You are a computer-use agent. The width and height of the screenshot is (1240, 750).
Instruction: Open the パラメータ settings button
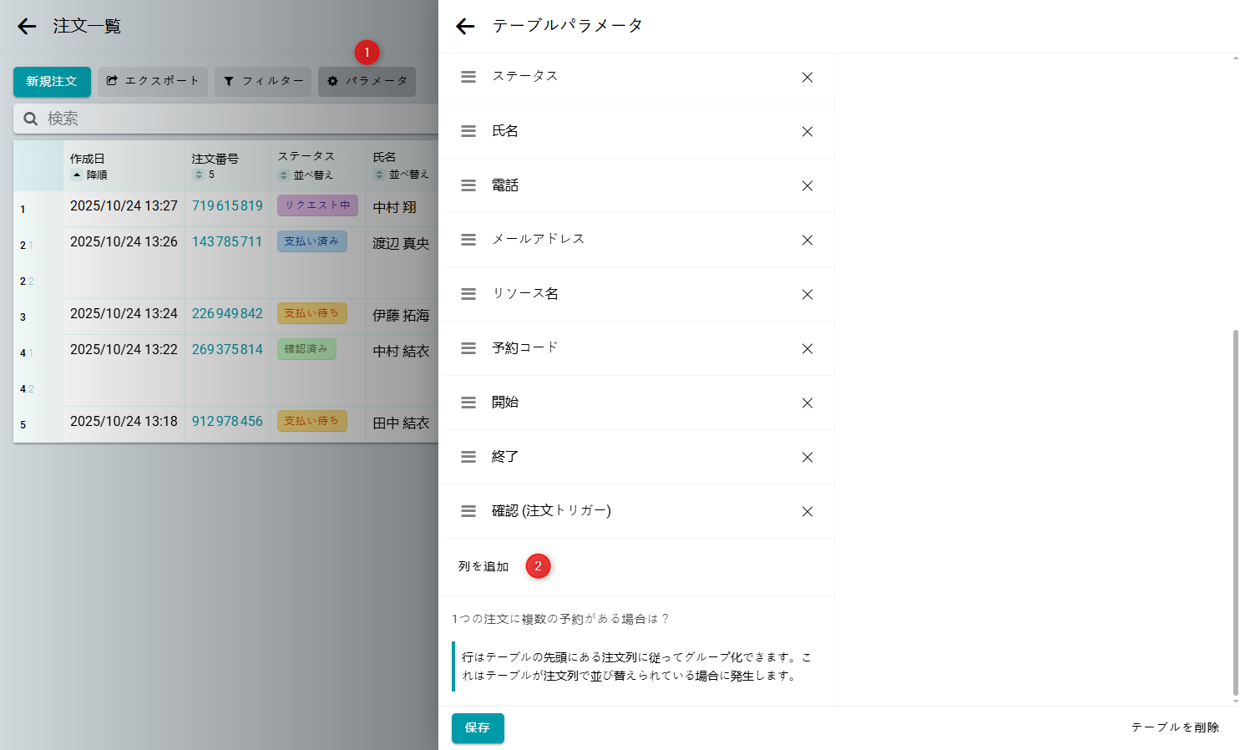point(367,82)
